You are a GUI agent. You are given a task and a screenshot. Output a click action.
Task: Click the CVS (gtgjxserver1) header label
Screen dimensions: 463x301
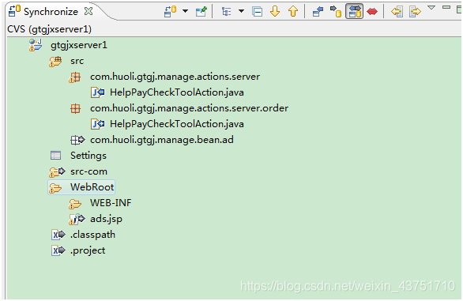49,29
